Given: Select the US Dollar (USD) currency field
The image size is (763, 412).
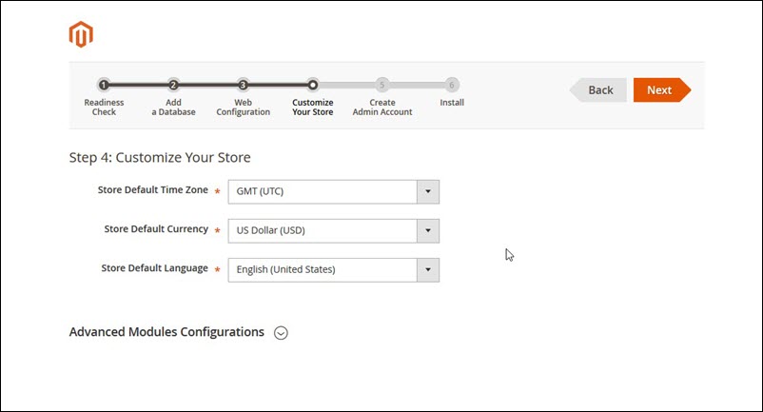Looking at the screenshot, I should pyautogui.click(x=323, y=230).
